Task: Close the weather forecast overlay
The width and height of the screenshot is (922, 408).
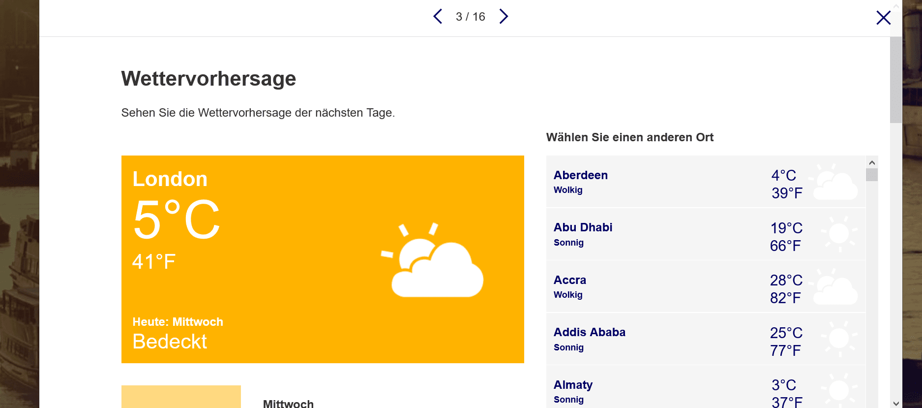Action: (x=883, y=18)
